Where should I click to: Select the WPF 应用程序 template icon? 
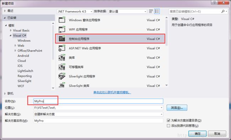point(62,29)
